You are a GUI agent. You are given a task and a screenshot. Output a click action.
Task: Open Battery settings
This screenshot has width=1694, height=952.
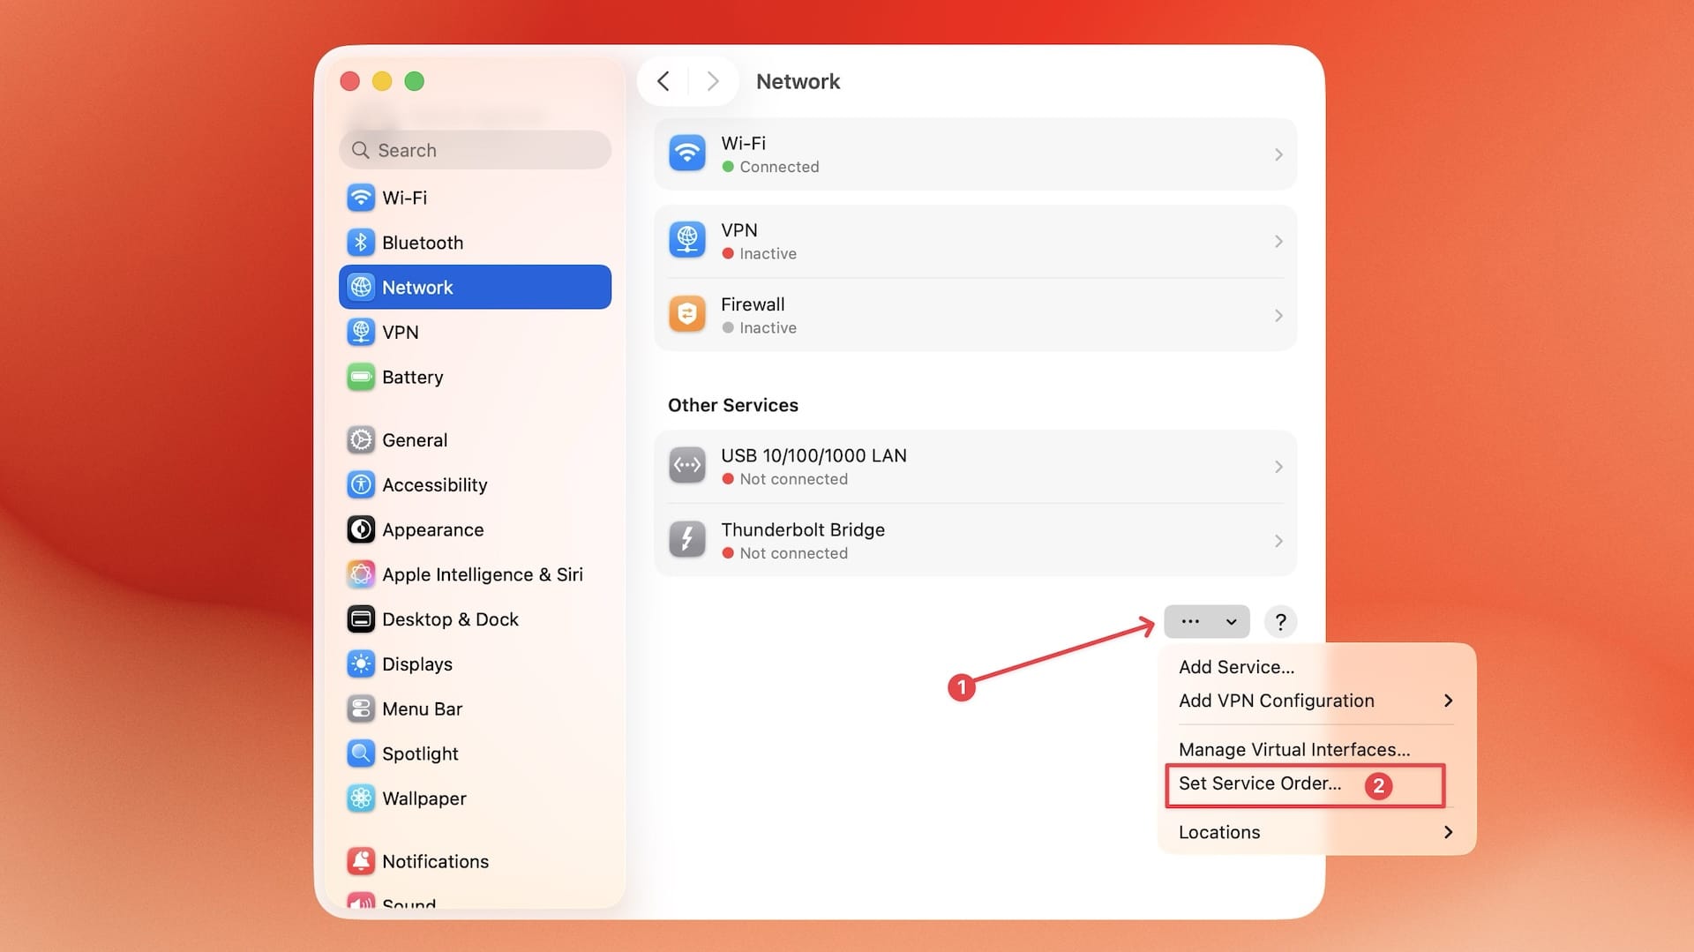point(412,377)
